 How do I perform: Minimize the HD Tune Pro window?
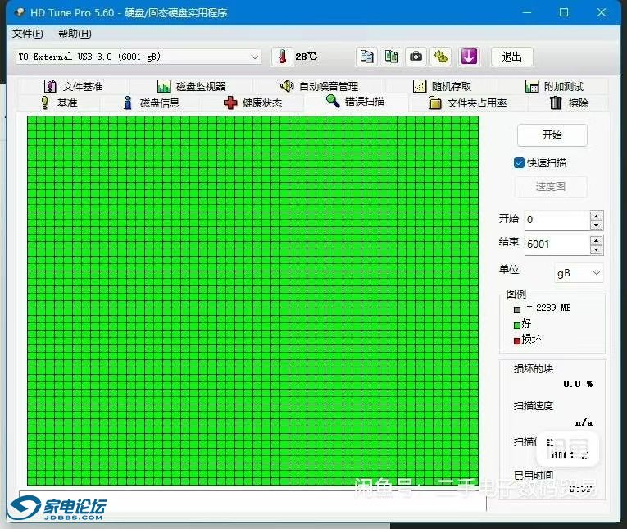click(x=527, y=12)
